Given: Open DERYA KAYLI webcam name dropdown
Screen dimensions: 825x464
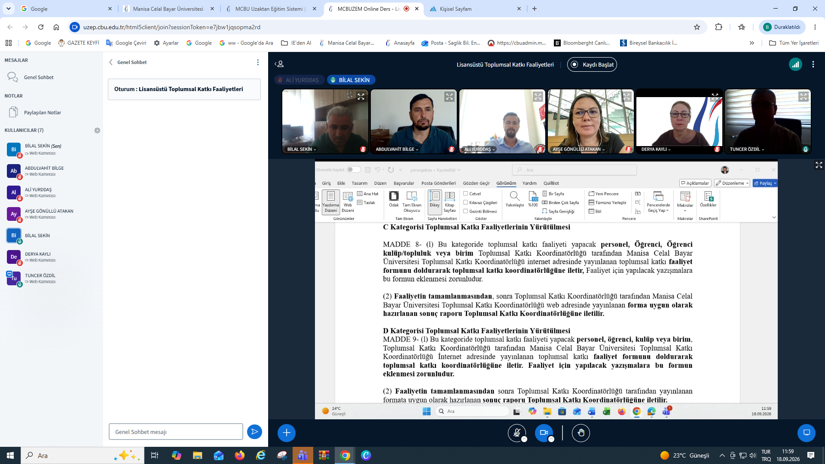Looking at the screenshot, I should [656, 150].
